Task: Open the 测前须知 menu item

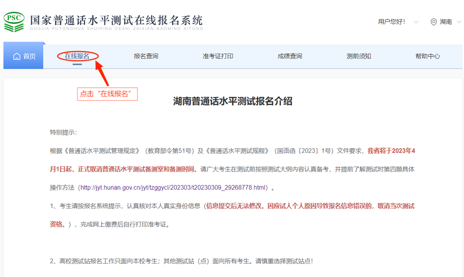Action: point(359,56)
